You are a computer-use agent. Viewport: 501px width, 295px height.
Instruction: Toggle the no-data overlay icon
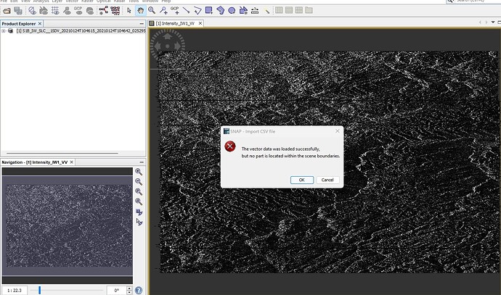(x=32, y=11)
